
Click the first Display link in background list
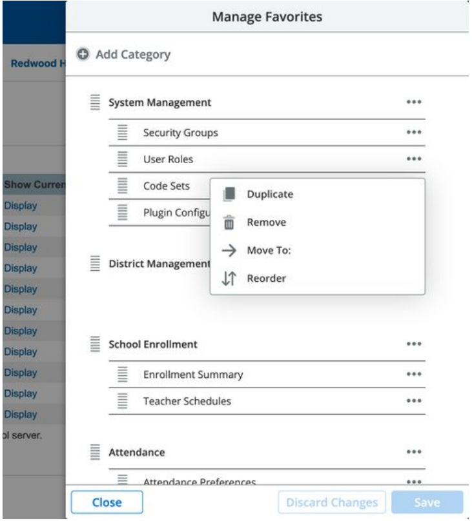21,206
